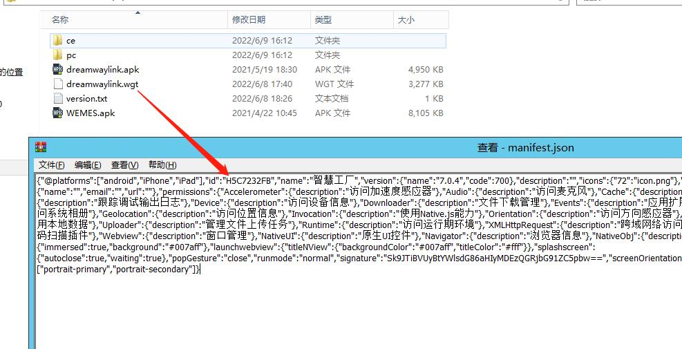This screenshot has height=349, width=682.
Task: Sort by 大小 column header
Action: click(x=406, y=20)
